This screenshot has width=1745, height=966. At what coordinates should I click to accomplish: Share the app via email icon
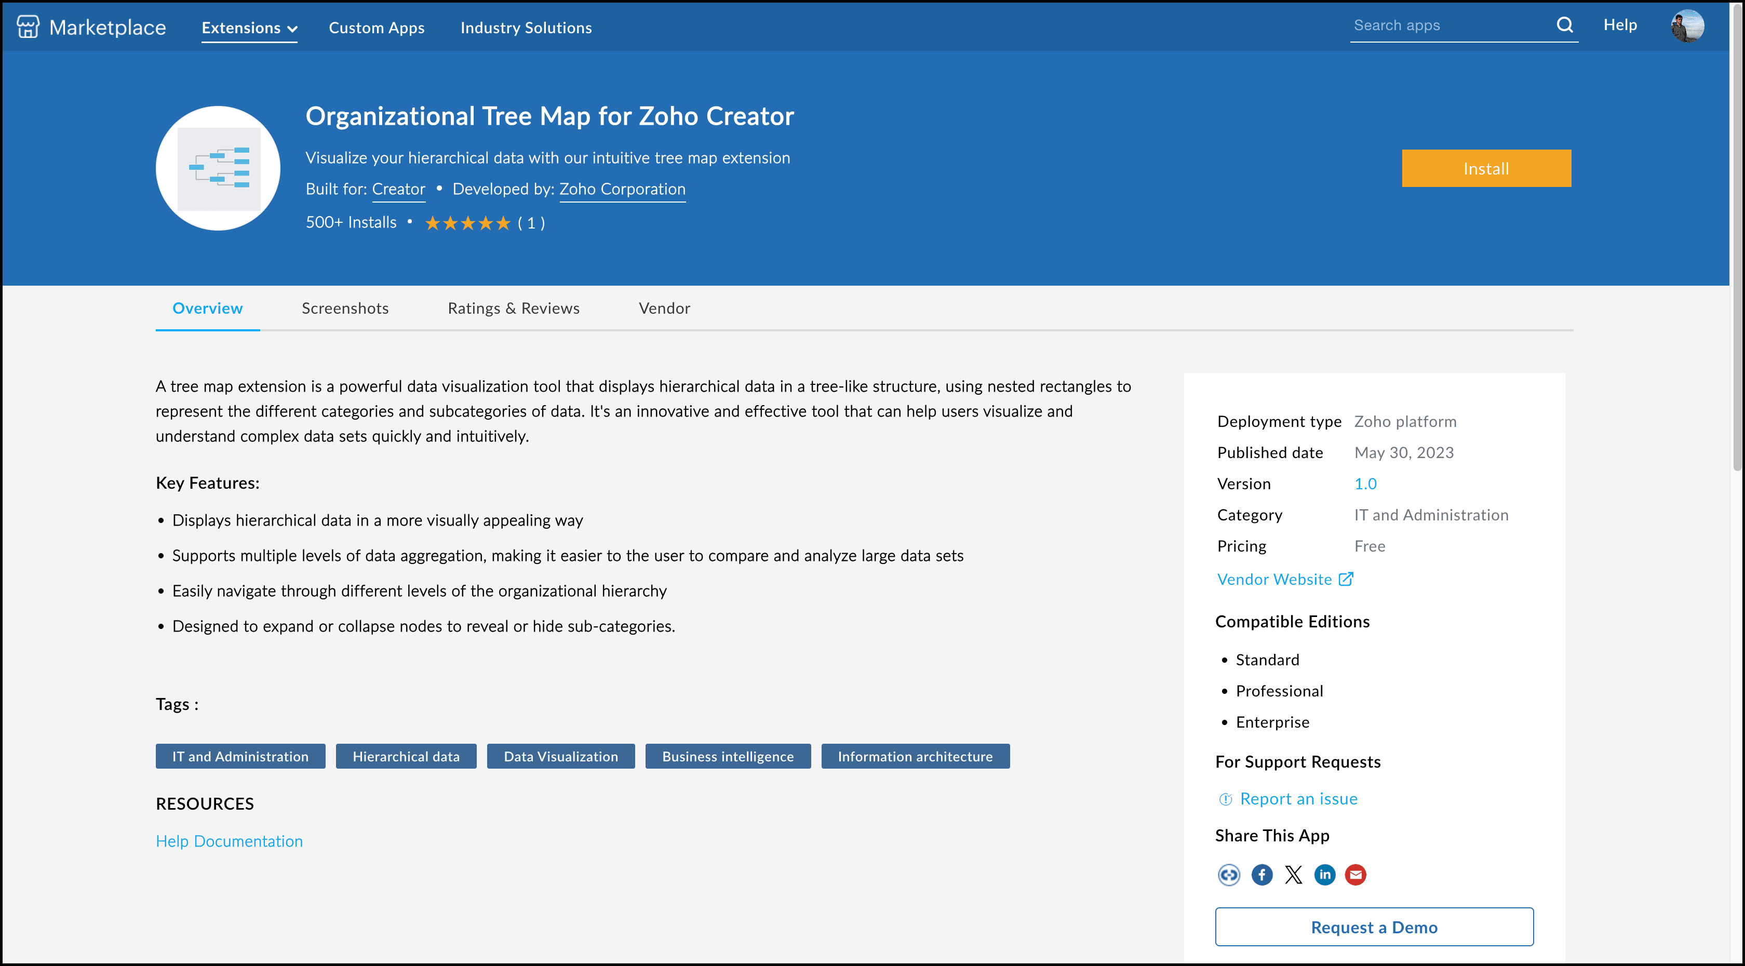(x=1355, y=875)
